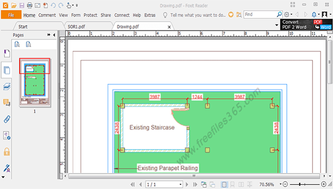Screen dimensions: 333x189
Task: Open the Home ribbon tab
Action: (29, 15)
